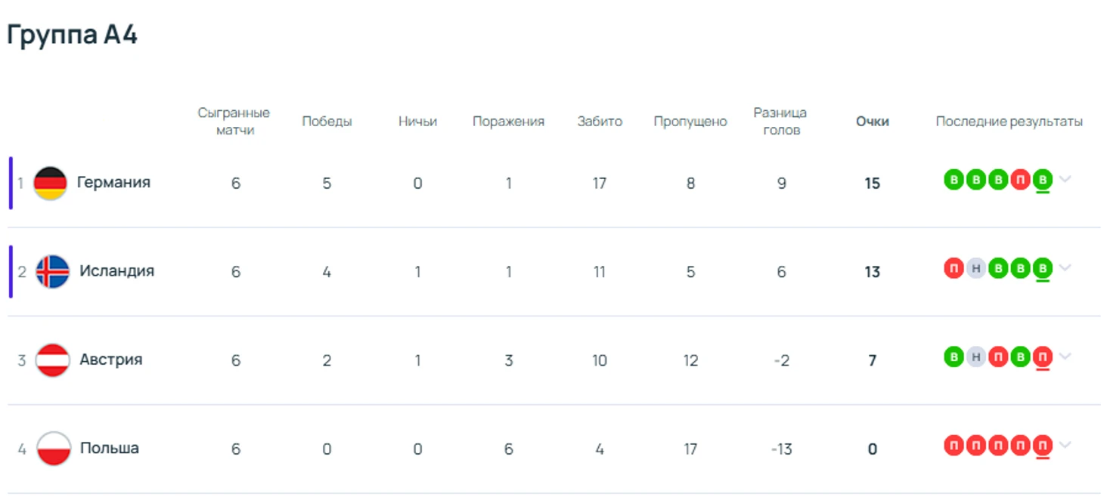This screenshot has width=1104, height=503.
Task: Click Austria's underlined latest loss badge
Action: (1043, 356)
